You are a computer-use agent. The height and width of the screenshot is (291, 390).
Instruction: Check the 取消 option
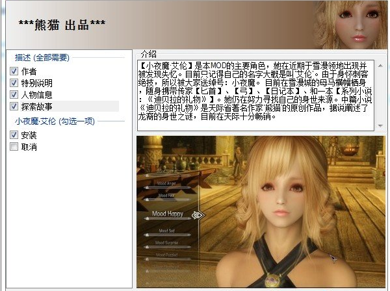coord(14,147)
